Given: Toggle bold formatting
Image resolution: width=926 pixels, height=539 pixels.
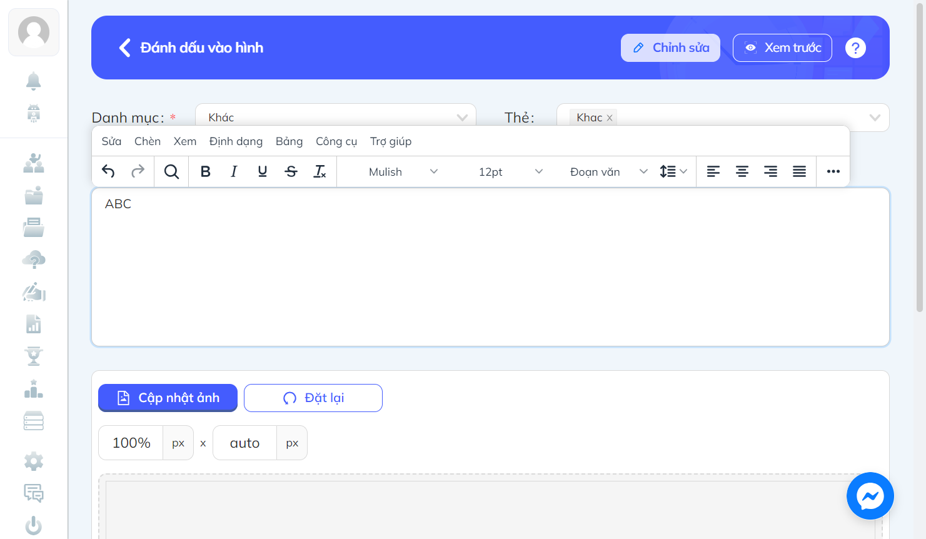Looking at the screenshot, I should [205, 171].
